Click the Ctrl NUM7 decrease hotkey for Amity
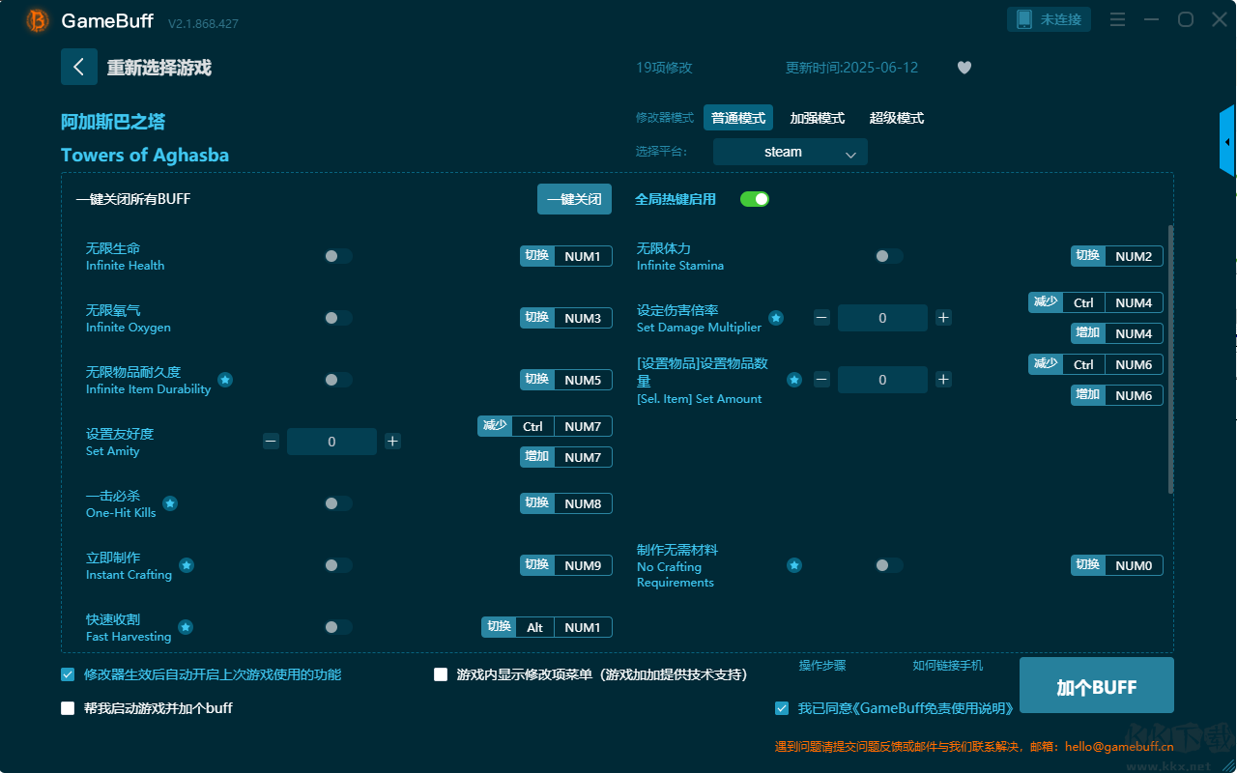Viewport: 1237px width, 773px height. pyautogui.click(x=545, y=426)
